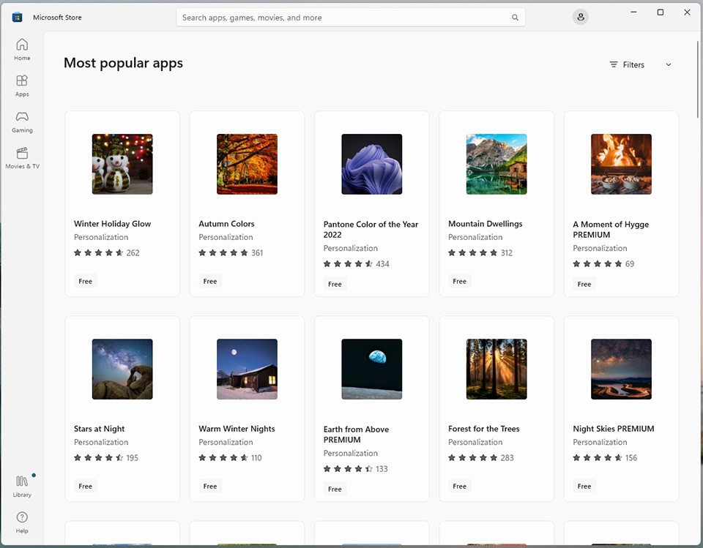This screenshot has height=548, width=703.
Task: Click the 69 rating on Moment of Hygge
Action: 630,264
